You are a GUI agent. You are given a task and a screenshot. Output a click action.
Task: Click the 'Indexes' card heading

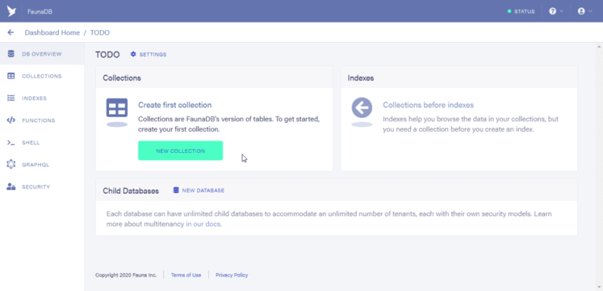(360, 78)
